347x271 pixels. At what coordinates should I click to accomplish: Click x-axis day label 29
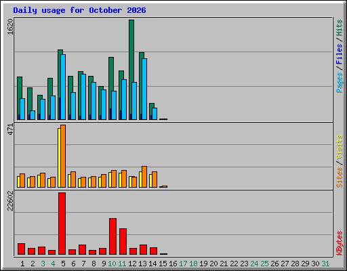click(305, 264)
